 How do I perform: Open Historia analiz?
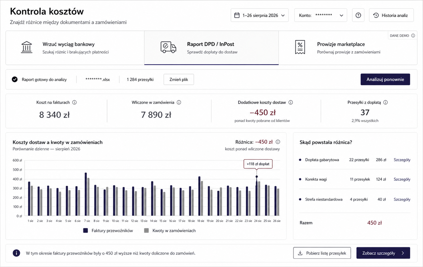[391, 15]
